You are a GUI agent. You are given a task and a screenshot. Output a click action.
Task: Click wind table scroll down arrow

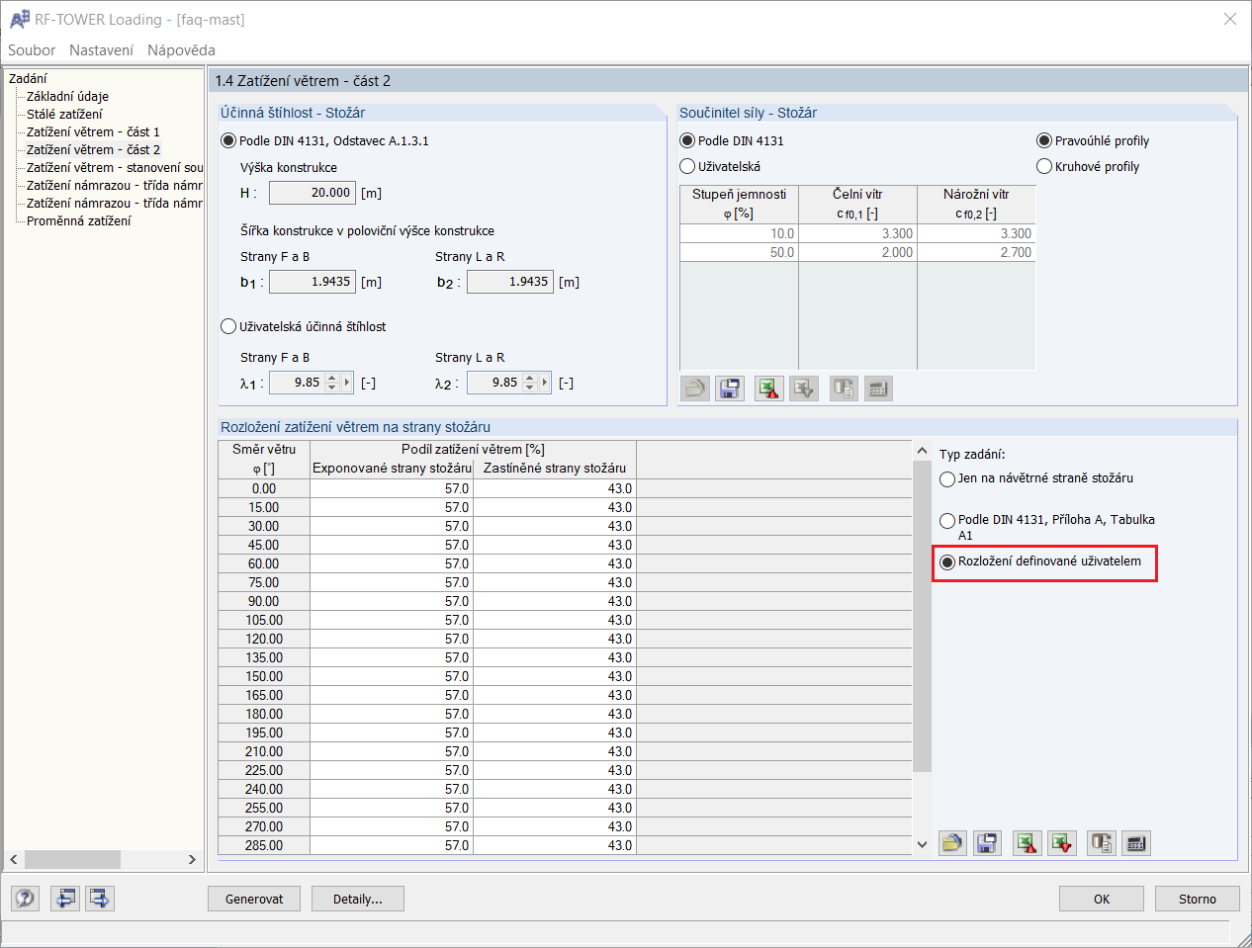tap(923, 844)
